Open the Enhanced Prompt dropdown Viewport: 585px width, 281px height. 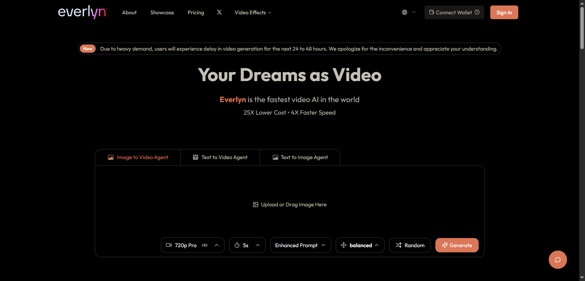(x=300, y=245)
